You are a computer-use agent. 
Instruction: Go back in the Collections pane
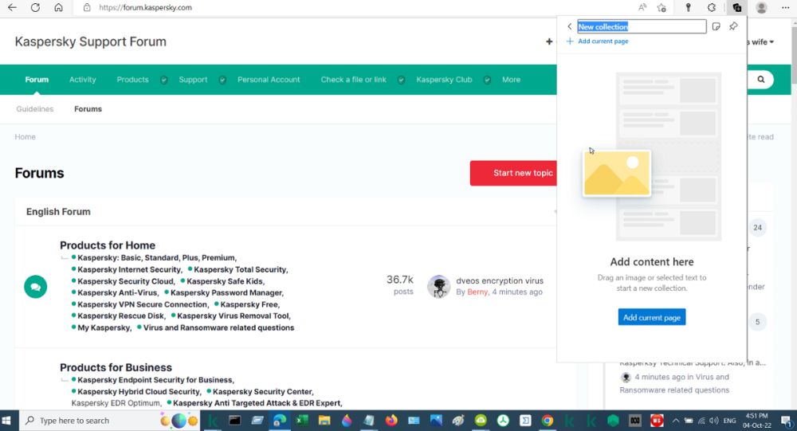click(570, 26)
